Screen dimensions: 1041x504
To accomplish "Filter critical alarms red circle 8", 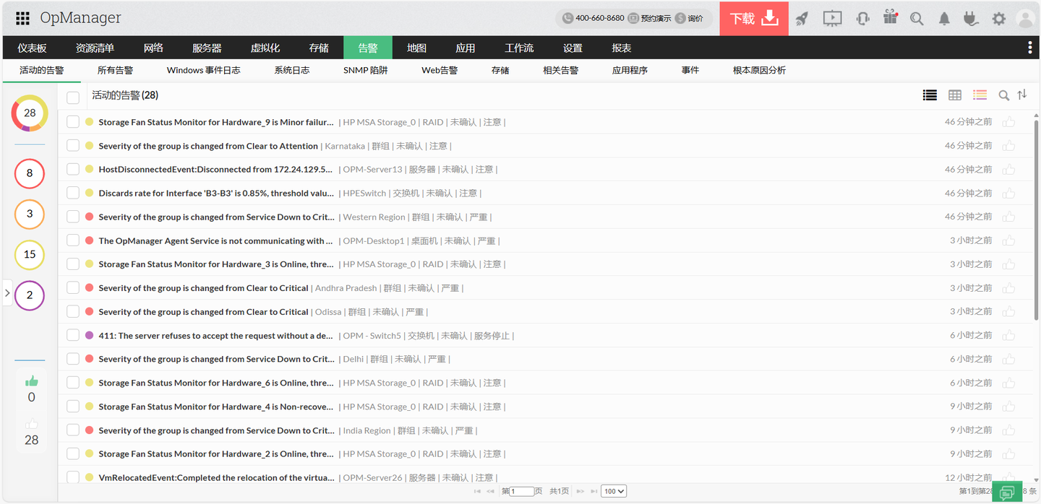I will coord(30,173).
